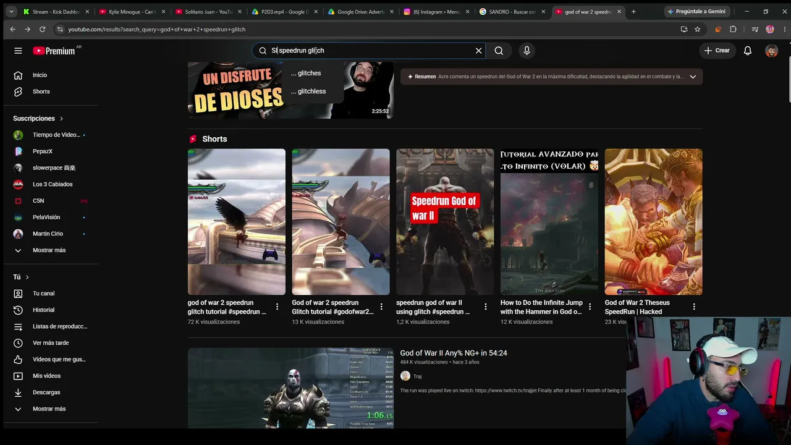Start voice search with the microphone
This screenshot has height=445, width=791.
pyautogui.click(x=527, y=51)
